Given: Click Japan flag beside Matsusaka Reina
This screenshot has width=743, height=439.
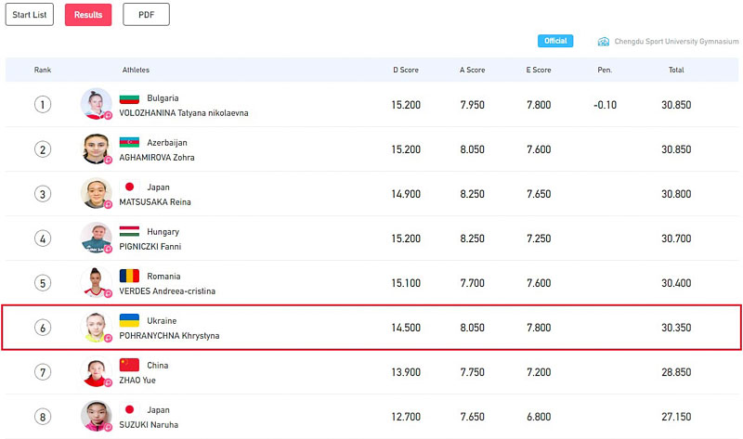Looking at the screenshot, I should point(129,187).
